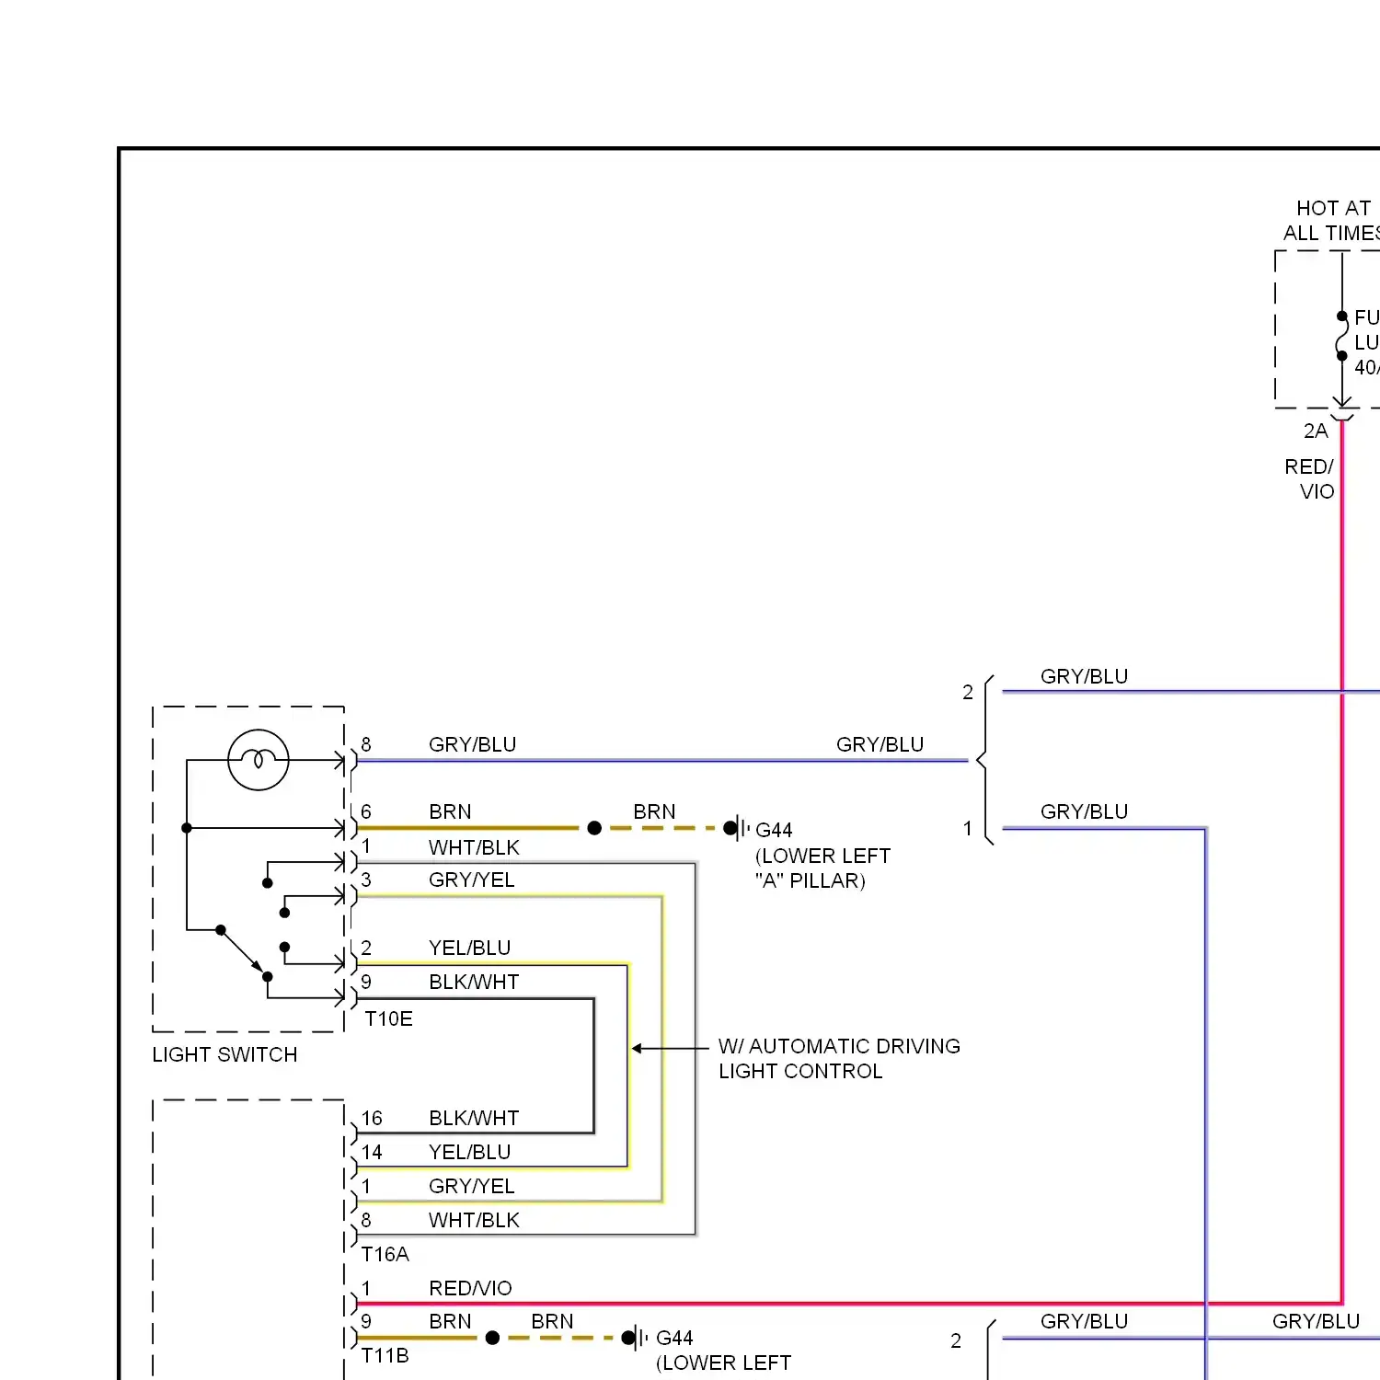Screen dimensions: 1380x1380
Task: Click the GRY/YEL label directly above T16A's WHT/BLK
Action: coord(471,1186)
